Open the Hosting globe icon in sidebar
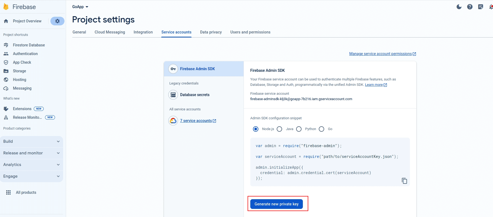Screen dimensions: 493x217 click(x=6, y=80)
